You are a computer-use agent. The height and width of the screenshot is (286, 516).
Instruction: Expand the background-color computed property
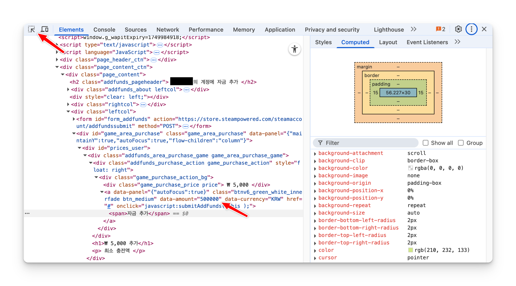tap(315, 169)
